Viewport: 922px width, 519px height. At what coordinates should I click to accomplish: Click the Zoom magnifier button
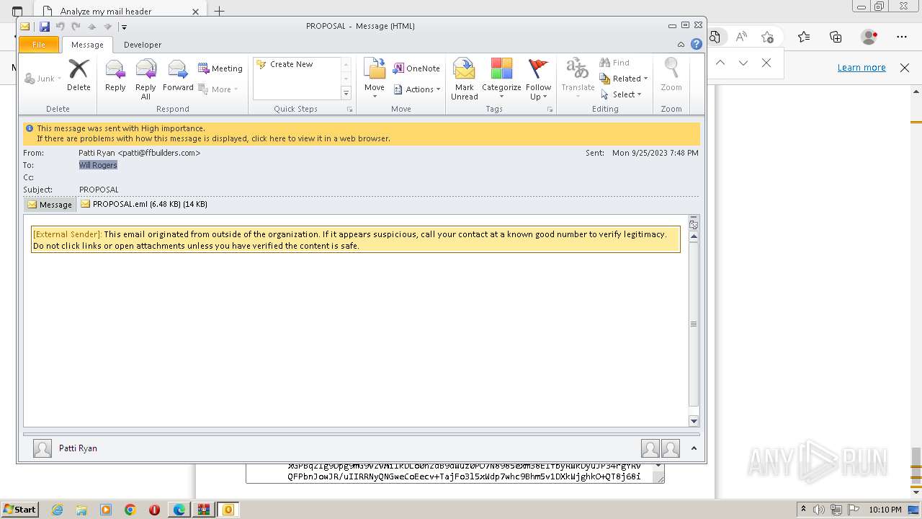(671, 76)
